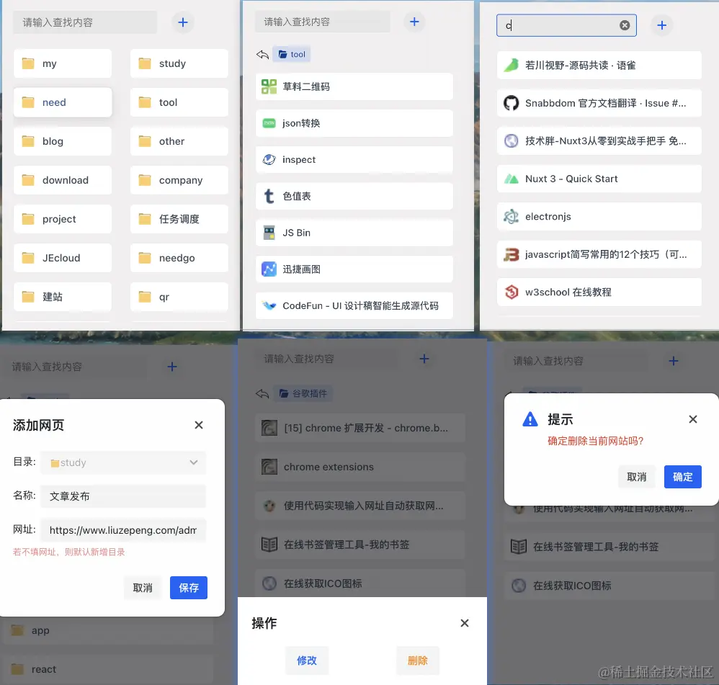Select the 'tool' breadcrumb tag
719x685 pixels.
[292, 54]
